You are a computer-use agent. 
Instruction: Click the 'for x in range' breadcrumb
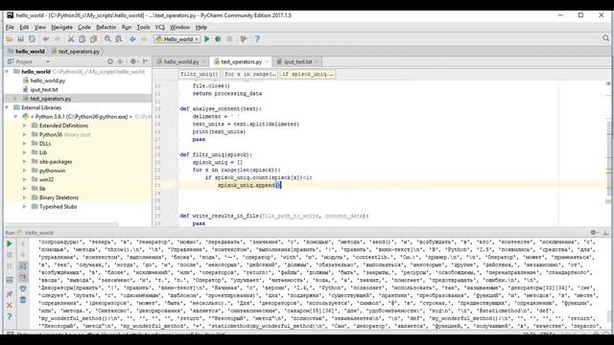(249, 74)
